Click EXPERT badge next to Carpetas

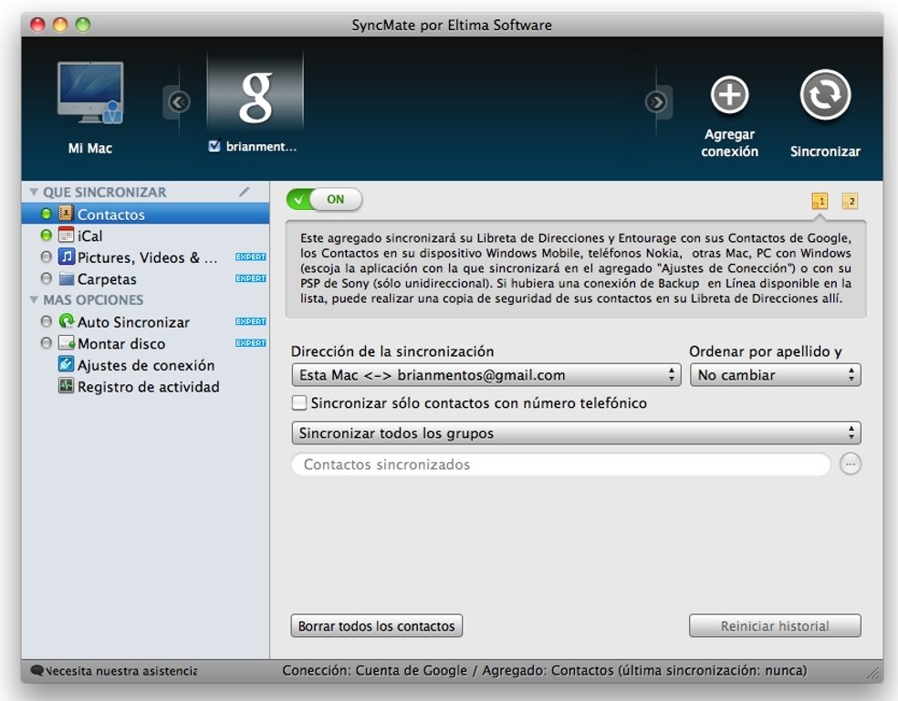coord(251,278)
